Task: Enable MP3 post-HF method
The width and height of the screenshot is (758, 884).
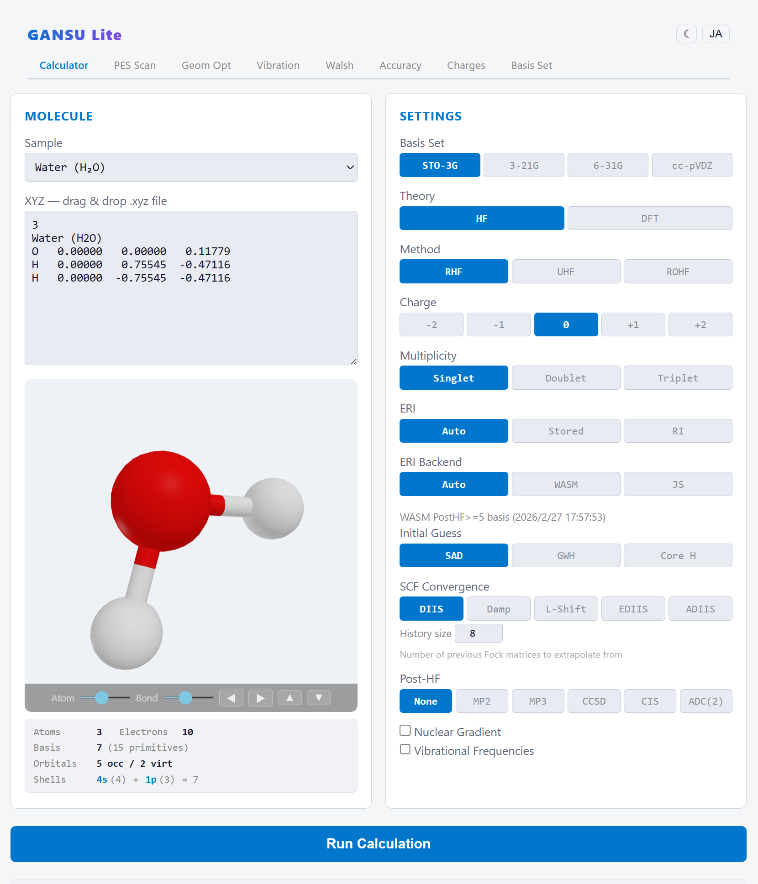Action: (537, 701)
